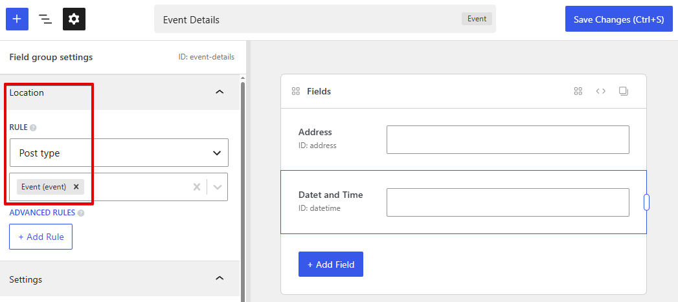Click the Event Details title field

[324, 19]
